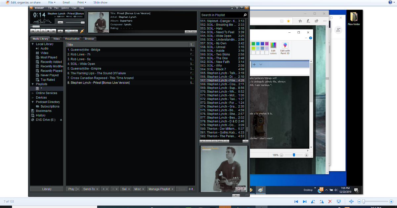Open podcast Subscriptions

pos(50,106)
